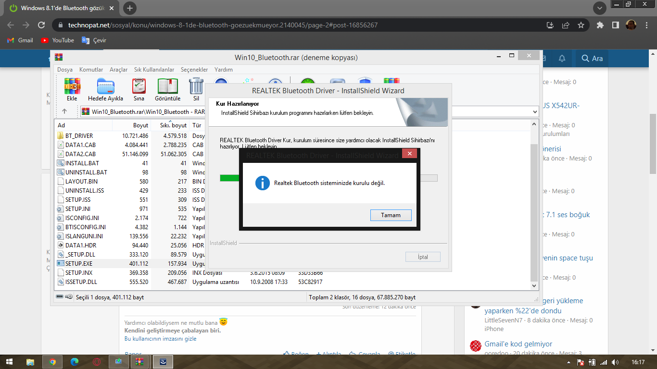The height and width of the screenshot is (369, 657).
Task: Open the Çevir bookmark
Action: tap(94, 40)
